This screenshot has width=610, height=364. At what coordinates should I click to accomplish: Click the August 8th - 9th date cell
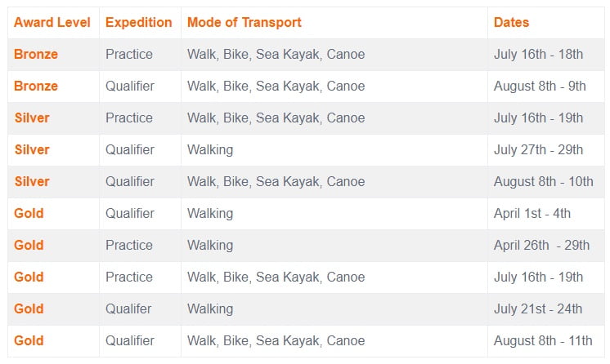pos(540,87)
